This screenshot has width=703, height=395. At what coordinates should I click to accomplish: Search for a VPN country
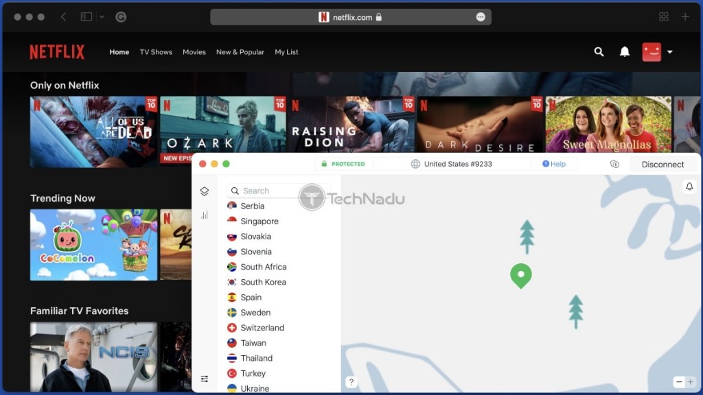279,191
